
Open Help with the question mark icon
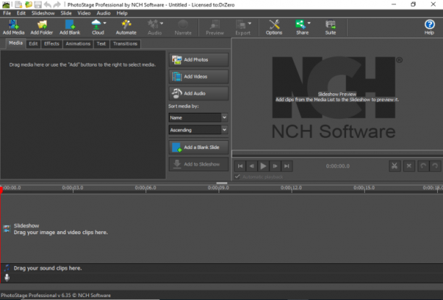point(429,27)
